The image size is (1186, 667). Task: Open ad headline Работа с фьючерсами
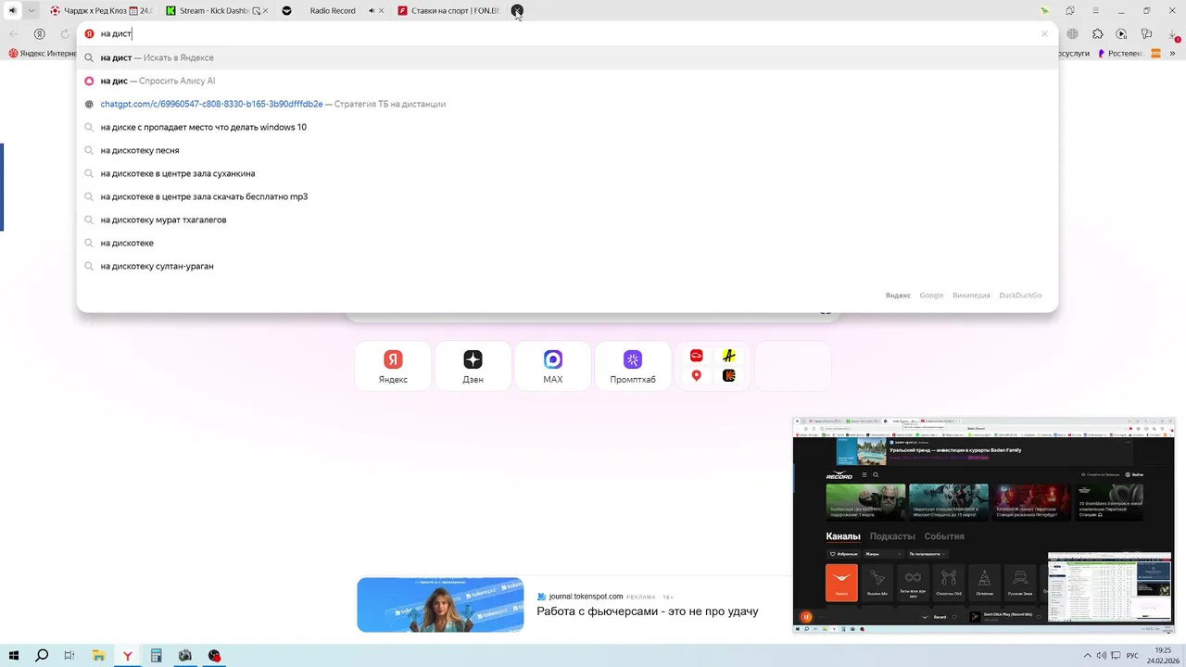click(648, 611)
